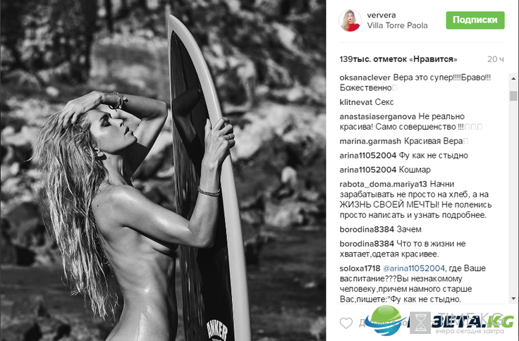Open ververa's profile avatar picture
Image resolution: width=519 pixels, height=341 pixels.
tap(350, 20)
